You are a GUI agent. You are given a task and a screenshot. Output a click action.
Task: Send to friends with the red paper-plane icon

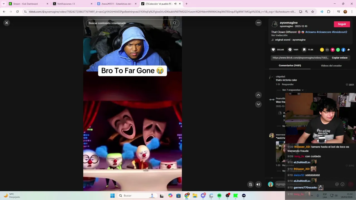[332, 50]
